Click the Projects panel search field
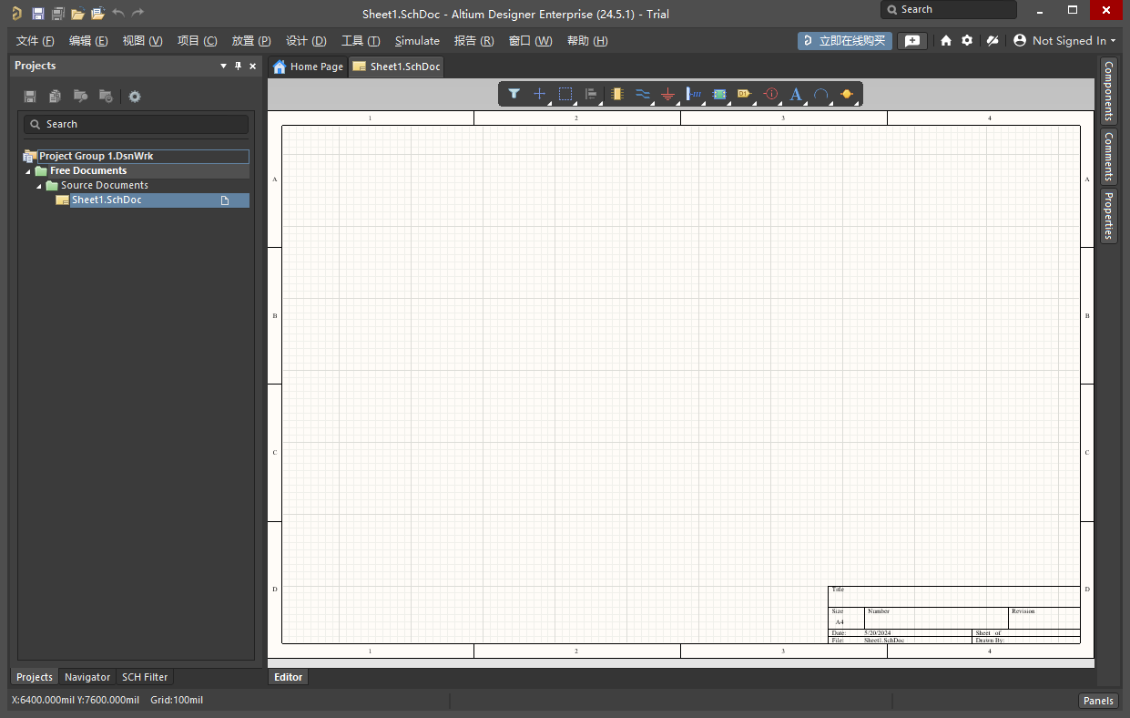This screenshot has height=718, width=1130. point(136,124)
